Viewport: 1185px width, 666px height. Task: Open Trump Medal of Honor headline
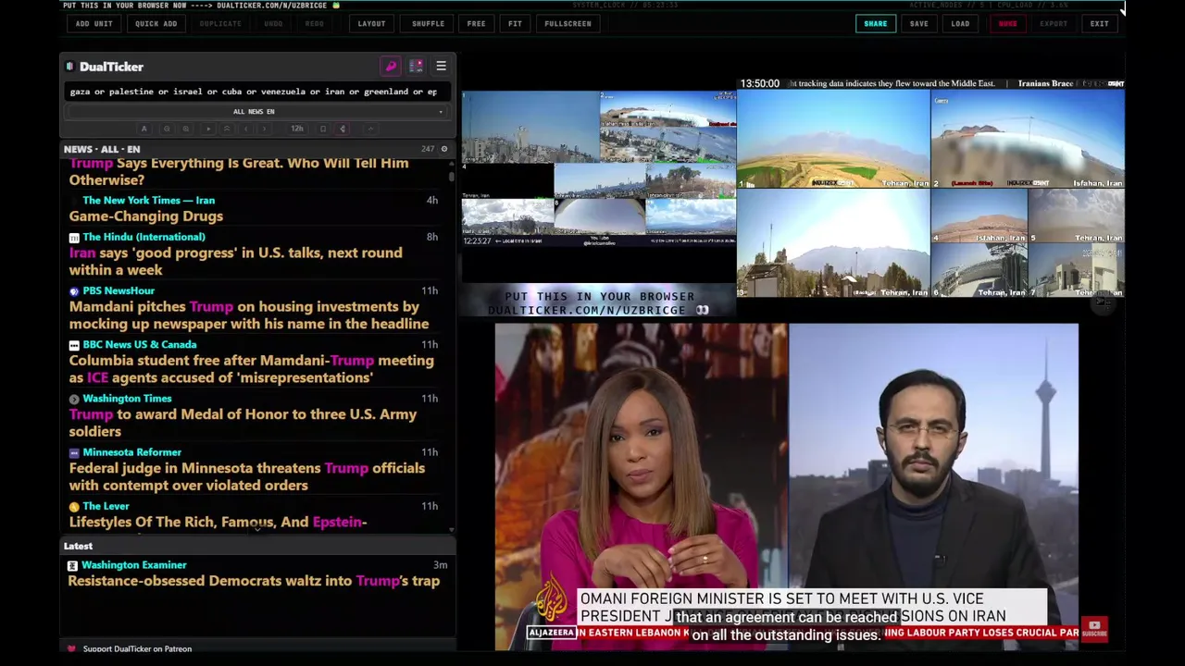tap(243, 423)
